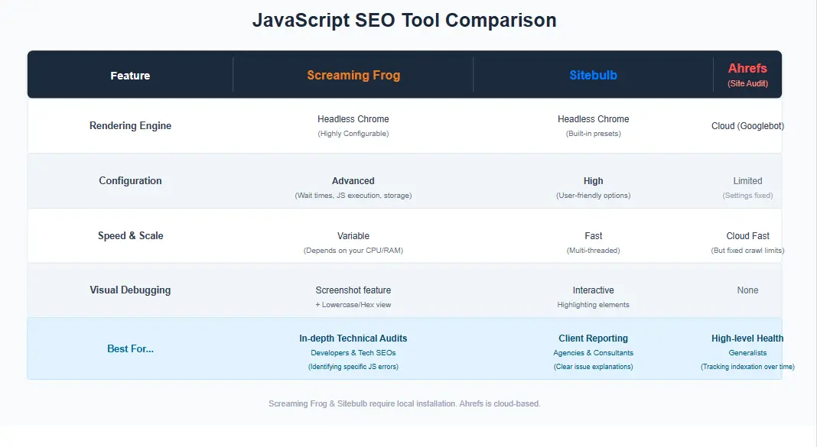Click the High-level Health text
Screen dimensions: 817x447
click(747, 338)
